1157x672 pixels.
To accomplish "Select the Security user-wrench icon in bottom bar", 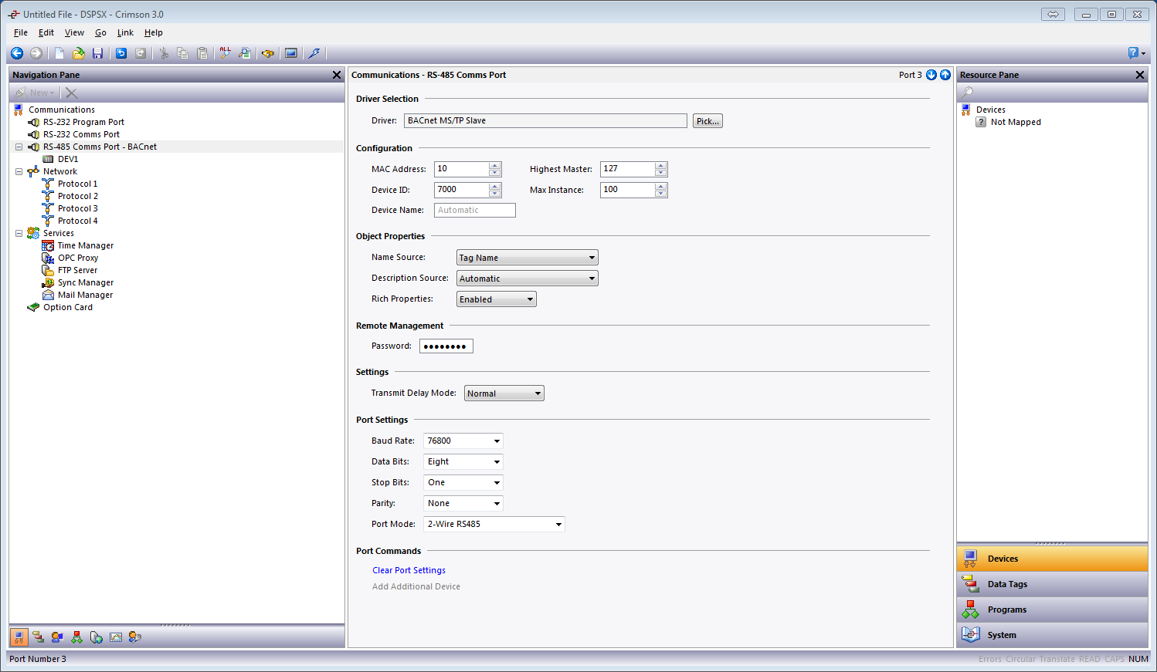I will [135, 637].
